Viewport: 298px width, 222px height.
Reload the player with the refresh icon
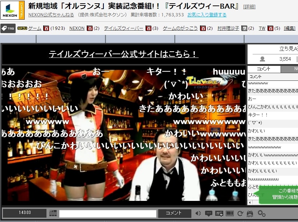240,213
